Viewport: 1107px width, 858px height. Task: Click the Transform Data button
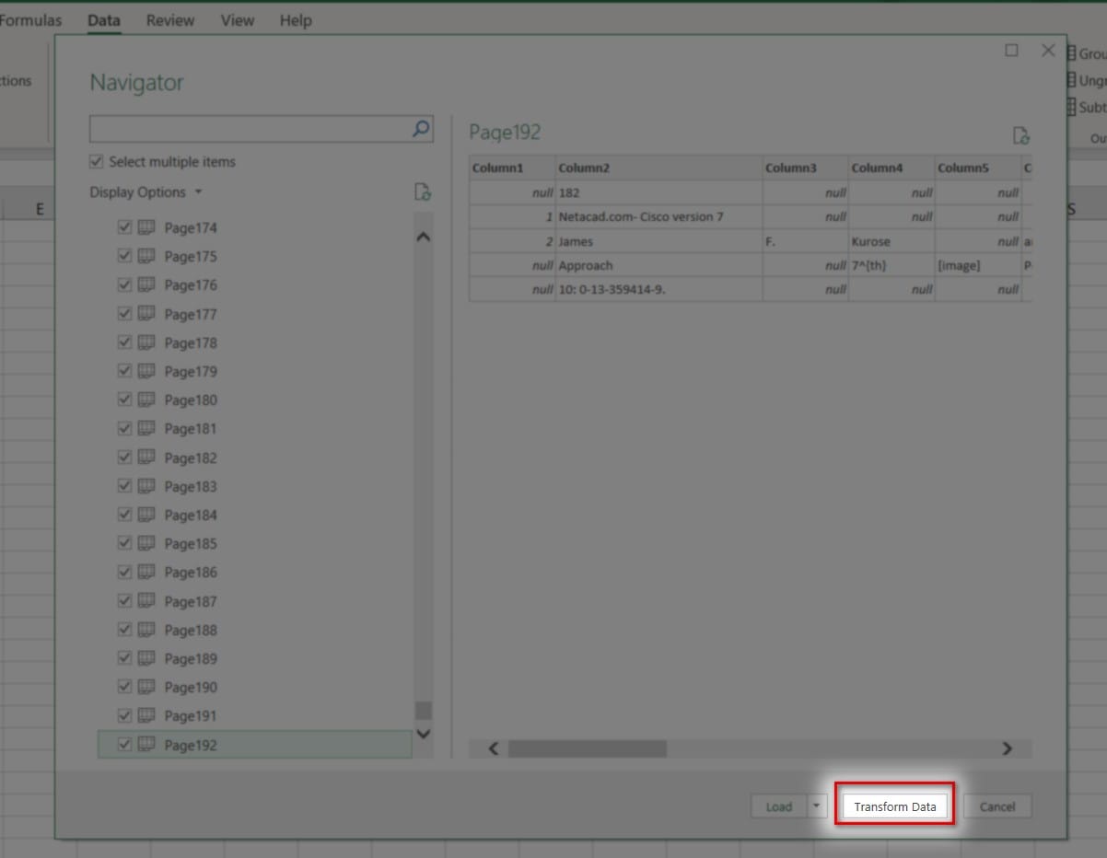[x=894, y=806]
